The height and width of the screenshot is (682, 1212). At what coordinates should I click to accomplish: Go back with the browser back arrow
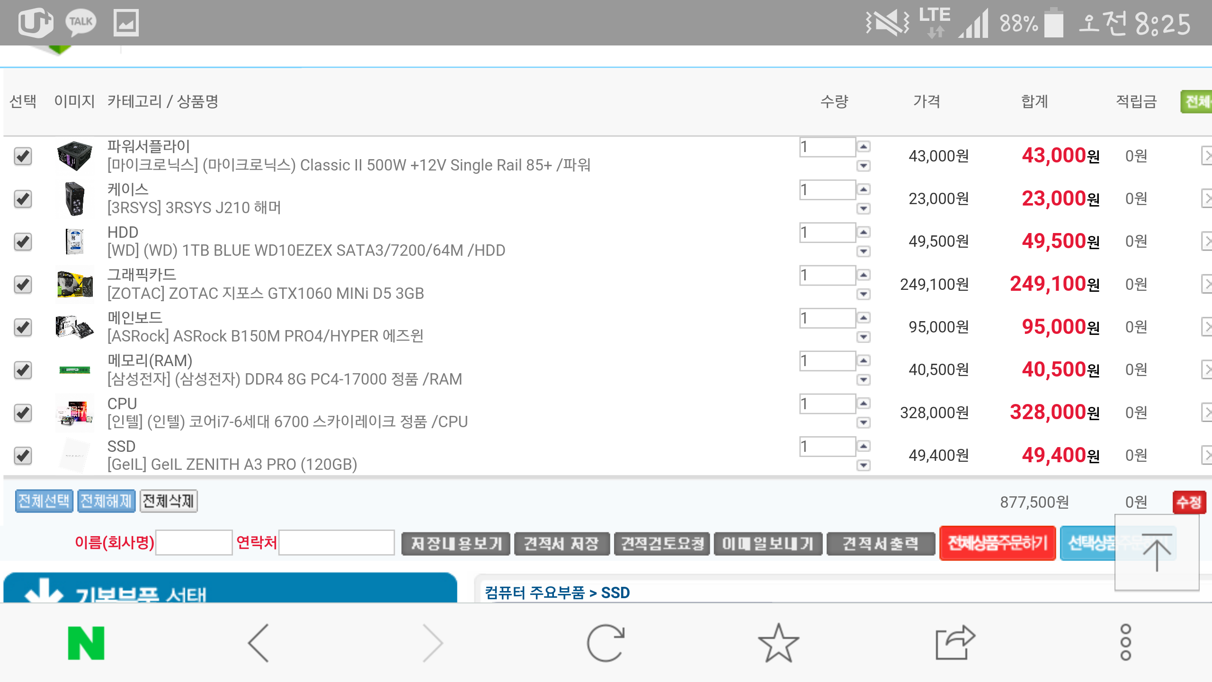pos(258,643)
